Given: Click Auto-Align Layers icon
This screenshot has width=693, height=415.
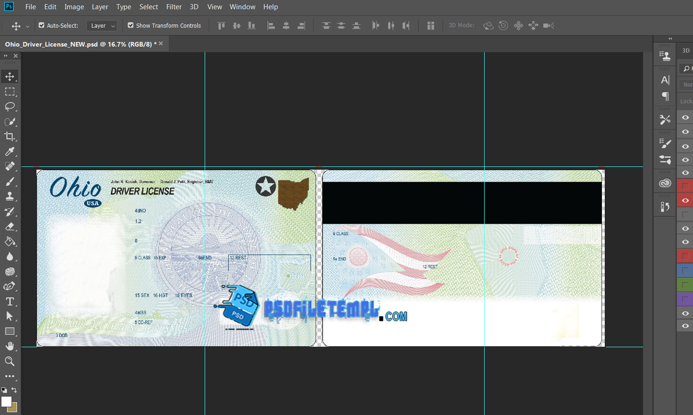Looking at the screenshot, I should point(431,25).
